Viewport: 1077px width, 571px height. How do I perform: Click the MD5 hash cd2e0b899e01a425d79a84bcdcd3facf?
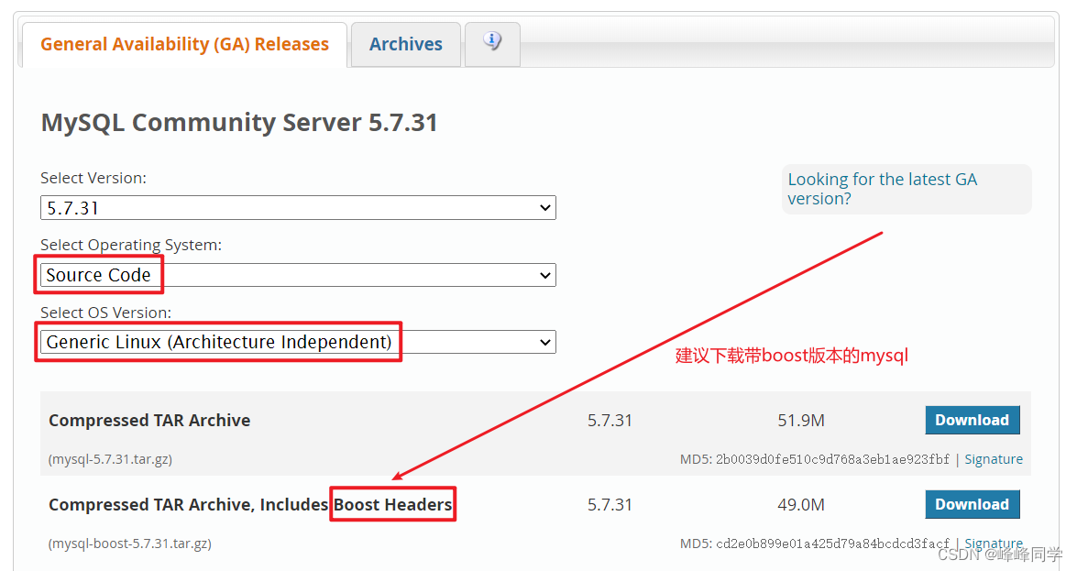click(x=832, y=544)
